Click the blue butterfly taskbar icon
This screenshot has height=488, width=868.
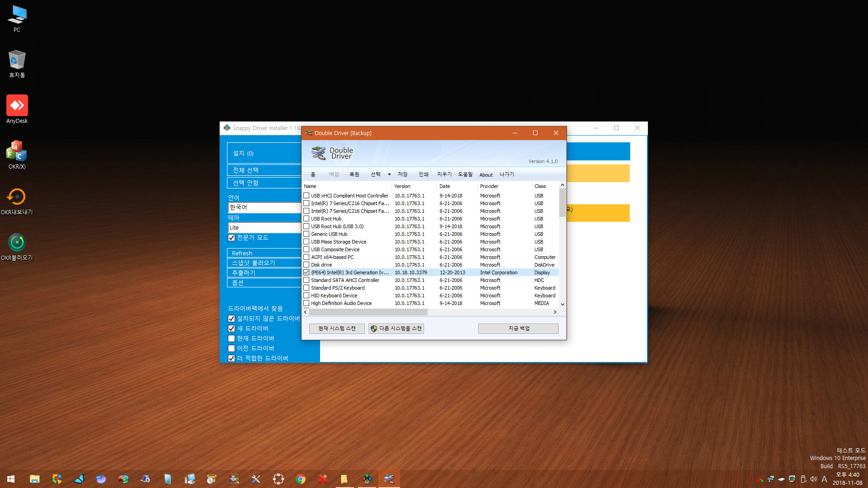point(79,479)
